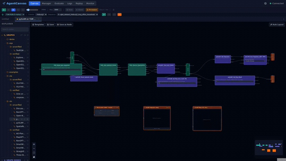
Task: Click the Templates button
Action: click(x=38, y=25)
